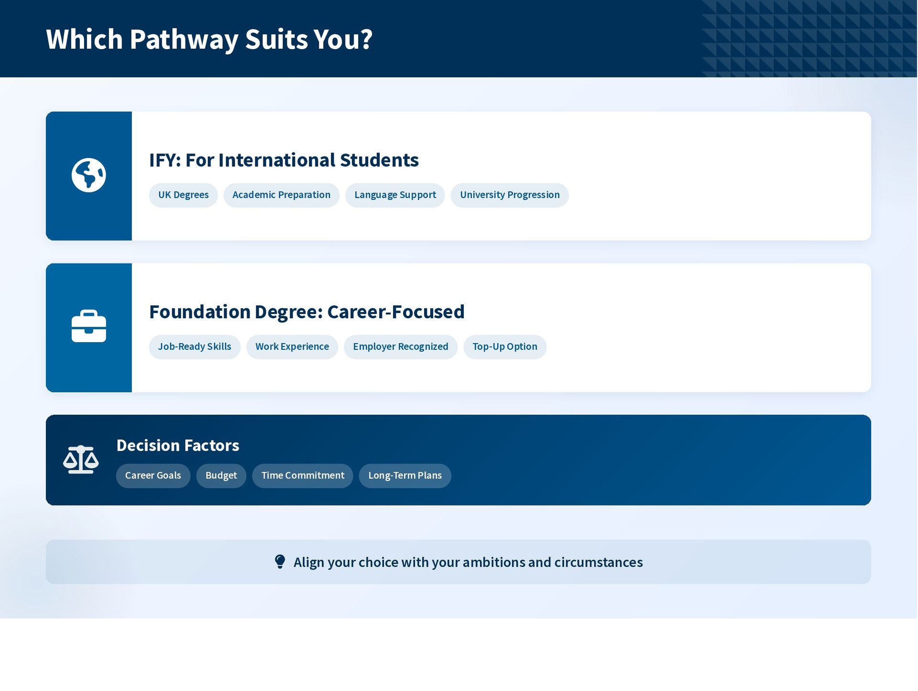Click the globe icon for IFY
Image resolution: width=918 pixels, height=691 pixels.
(88, 175)
